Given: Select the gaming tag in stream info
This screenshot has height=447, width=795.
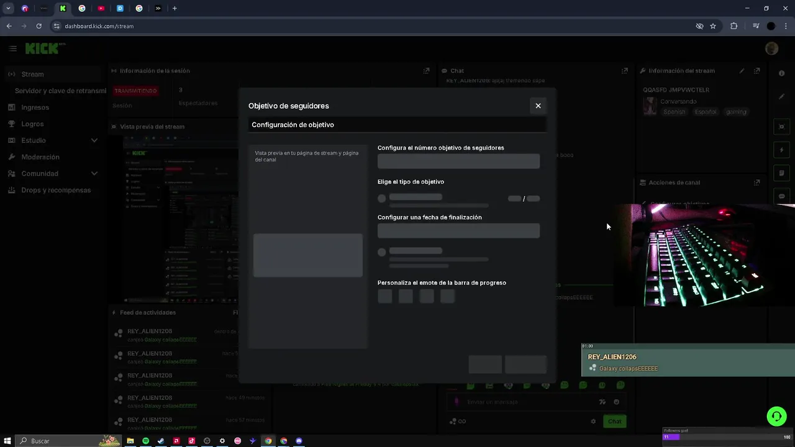Looking at the screenshot, I should [736, 112].
